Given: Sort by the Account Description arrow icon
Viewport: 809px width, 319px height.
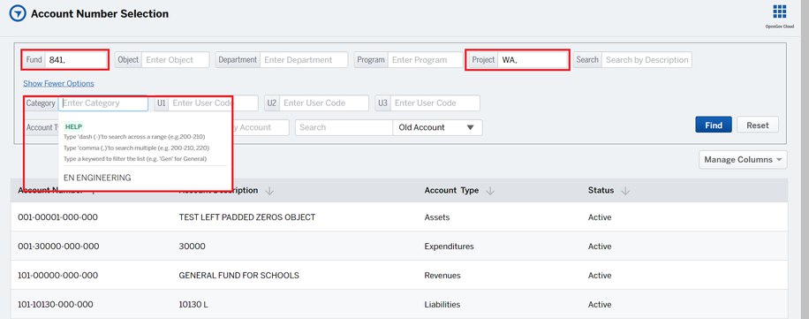Looking at the screenshot, I should point(269,191).
